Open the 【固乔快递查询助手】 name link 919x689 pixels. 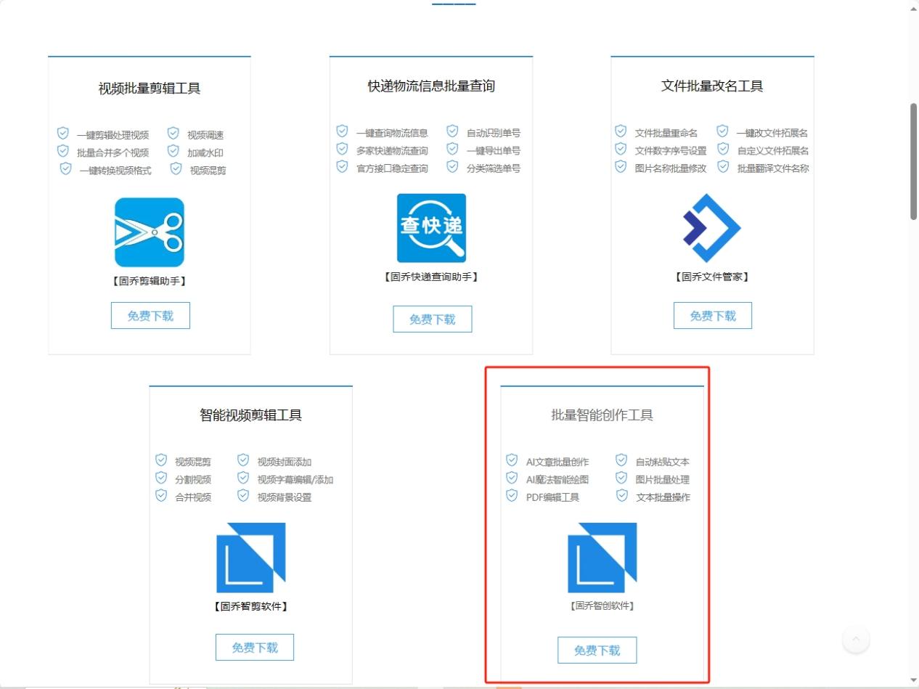pos(431,276)
